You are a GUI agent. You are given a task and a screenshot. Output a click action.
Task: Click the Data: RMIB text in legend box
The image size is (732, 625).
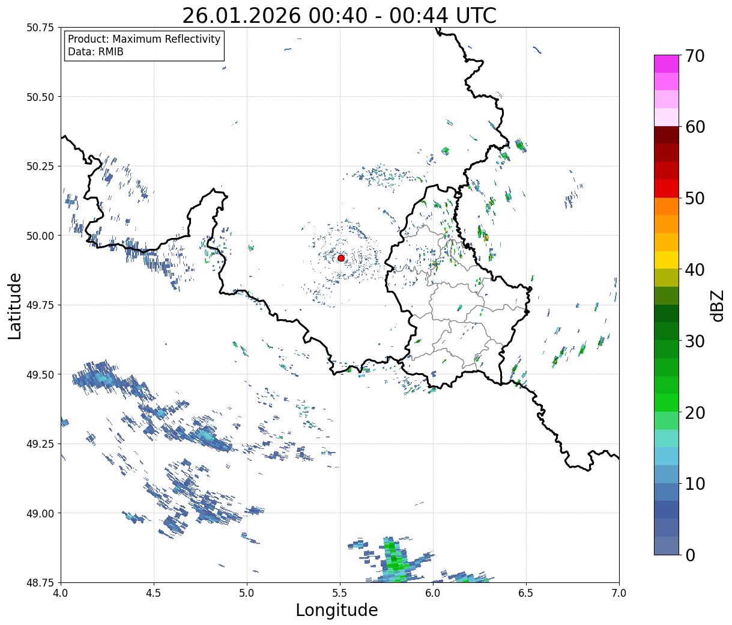click(x=95, y=52)
